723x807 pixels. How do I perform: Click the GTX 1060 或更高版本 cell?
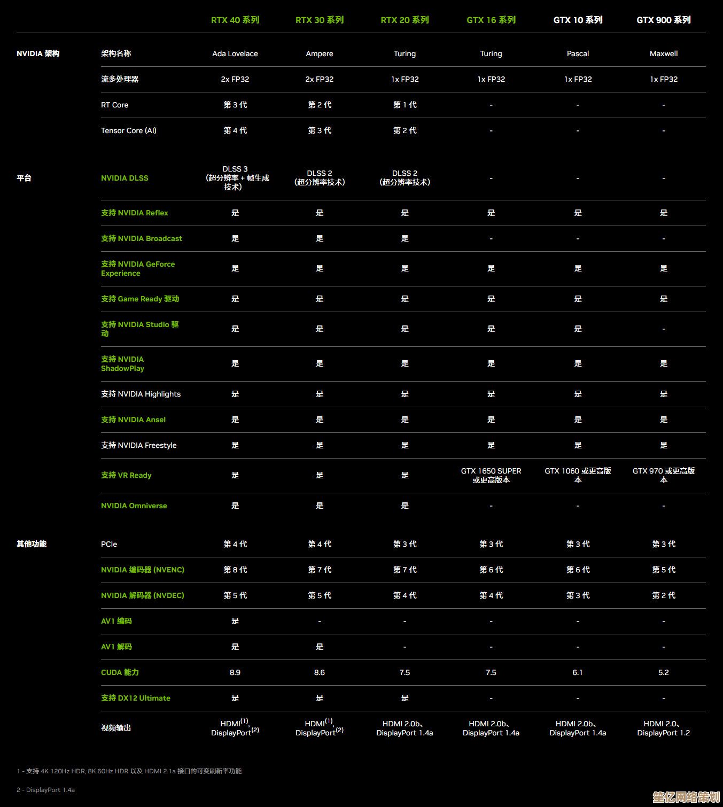point(578,475)
